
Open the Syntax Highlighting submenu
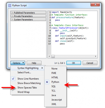point(27,68)
